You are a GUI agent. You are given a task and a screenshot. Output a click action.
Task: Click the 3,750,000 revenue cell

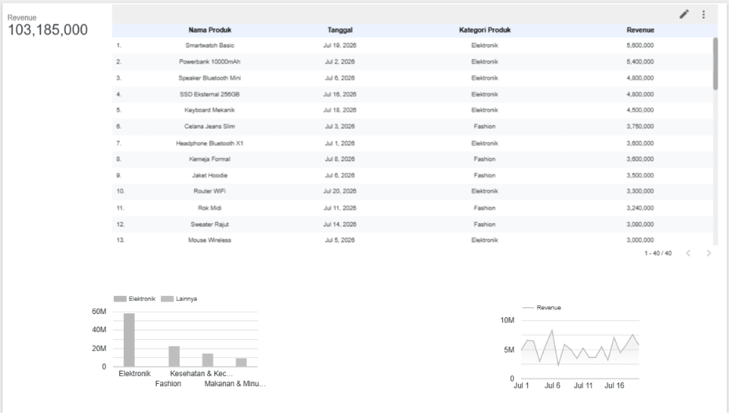(640, 126)
